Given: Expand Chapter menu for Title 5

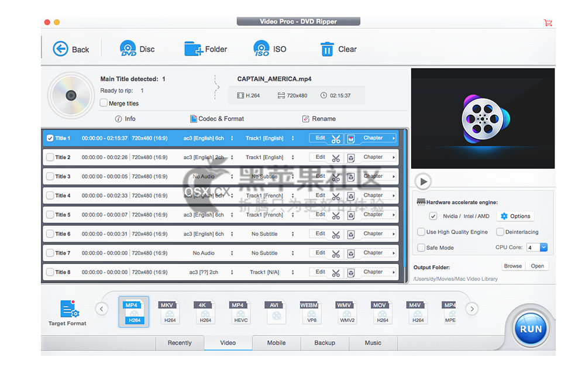Looking at the screenshot, I should coord(394,215).
